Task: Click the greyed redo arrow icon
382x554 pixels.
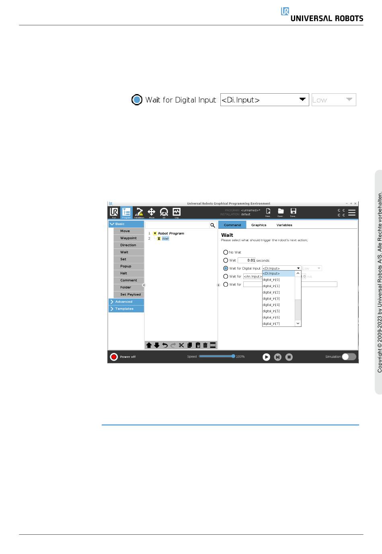Action: click(173, 345)
